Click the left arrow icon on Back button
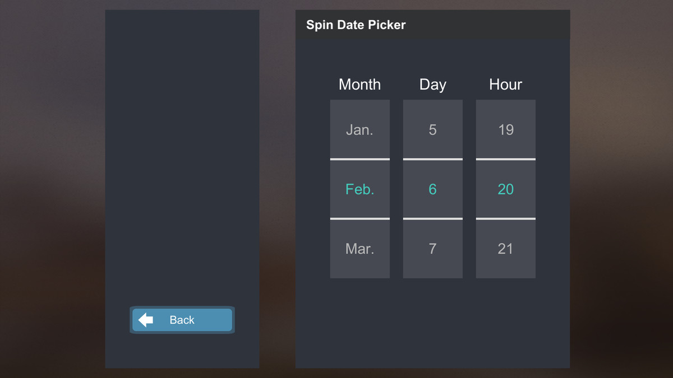This screenshot has width=673, height=378. tap(145, 320)
